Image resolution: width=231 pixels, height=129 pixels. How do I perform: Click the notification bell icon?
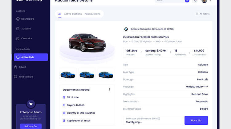coord(195,1)
